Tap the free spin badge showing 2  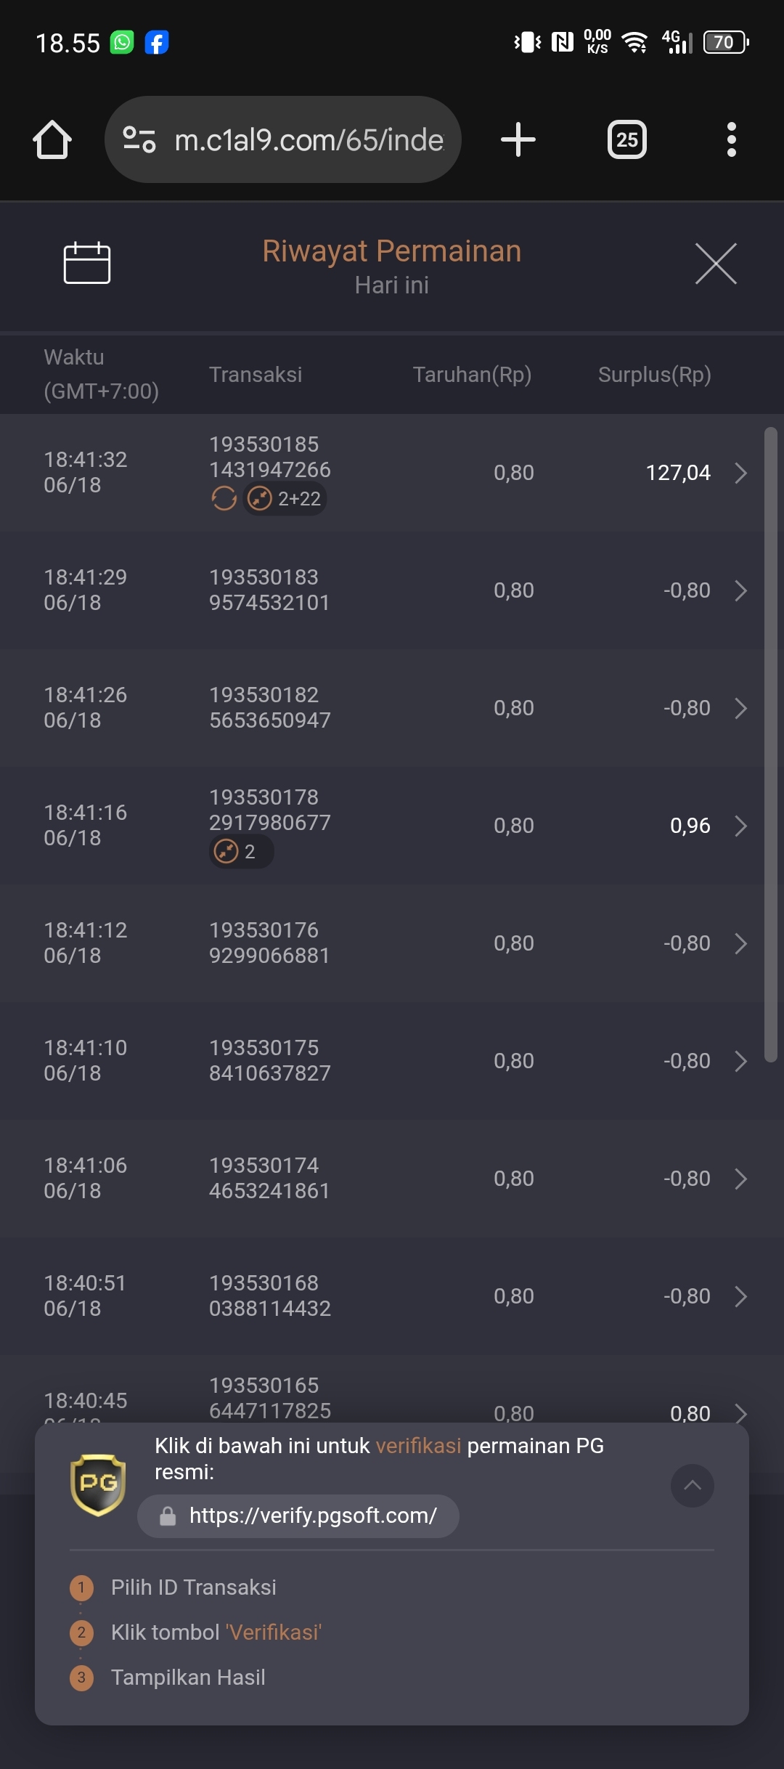click(241, 851)
